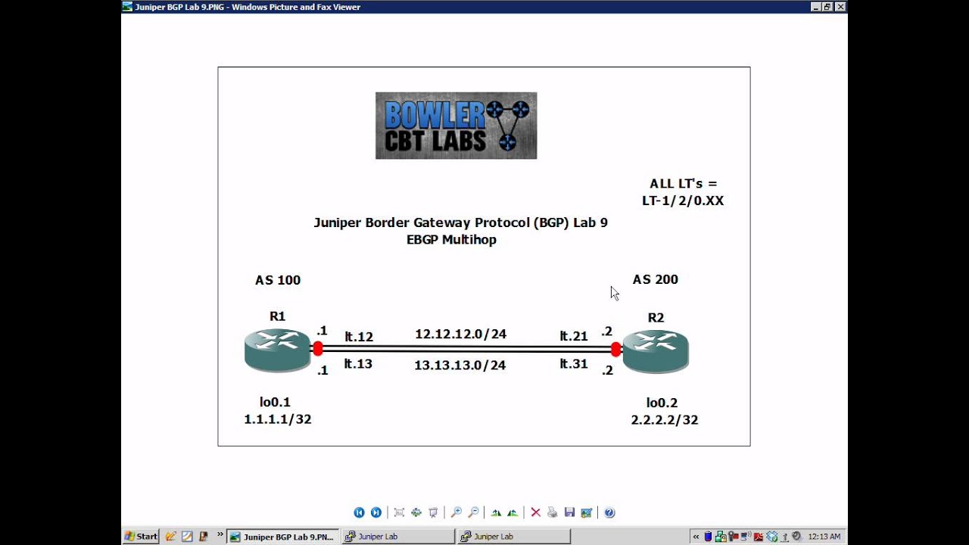Image resolution: width=969 pixels, height=545 pixels.
Task: Open the wireless network tray icon
Action: (x=746, y=537)
